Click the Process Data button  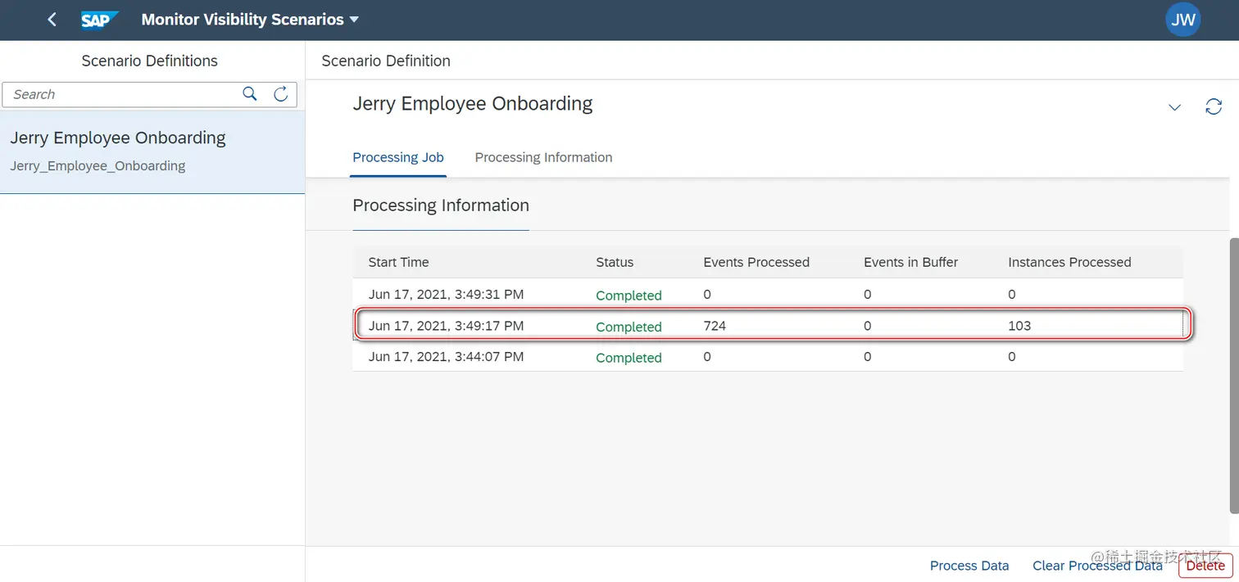coord(969,566)
